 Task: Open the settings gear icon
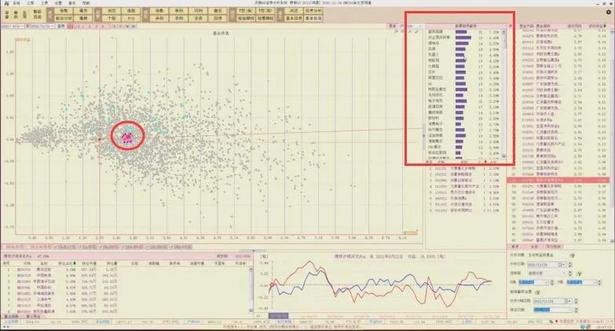pyautogui.click(x=609, y=12)
